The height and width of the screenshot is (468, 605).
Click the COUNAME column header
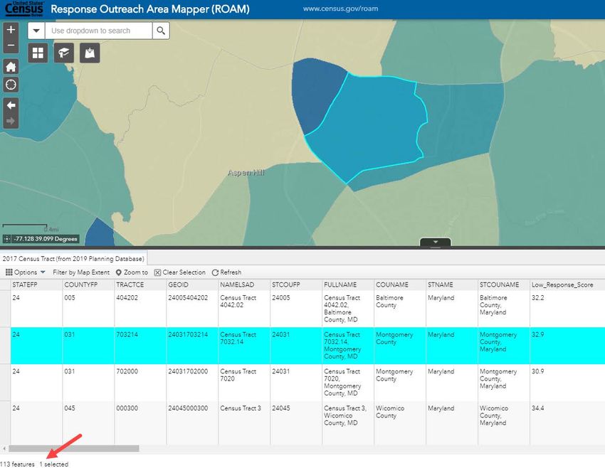(x=400, y=284)
